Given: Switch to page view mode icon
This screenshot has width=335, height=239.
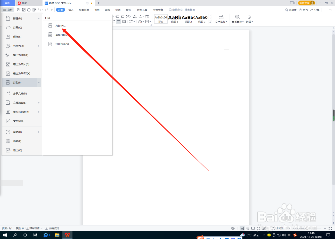Looking at the screenshot, I should (x=242, y=228).
